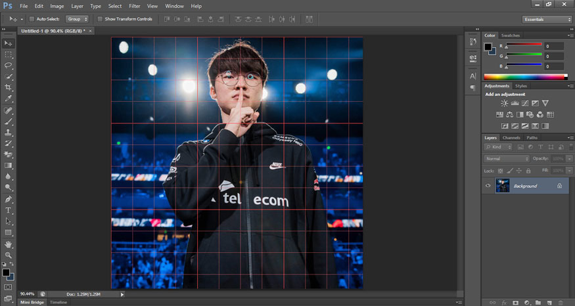
Task: Select the Gradient tool
Action: pos(8,165)
